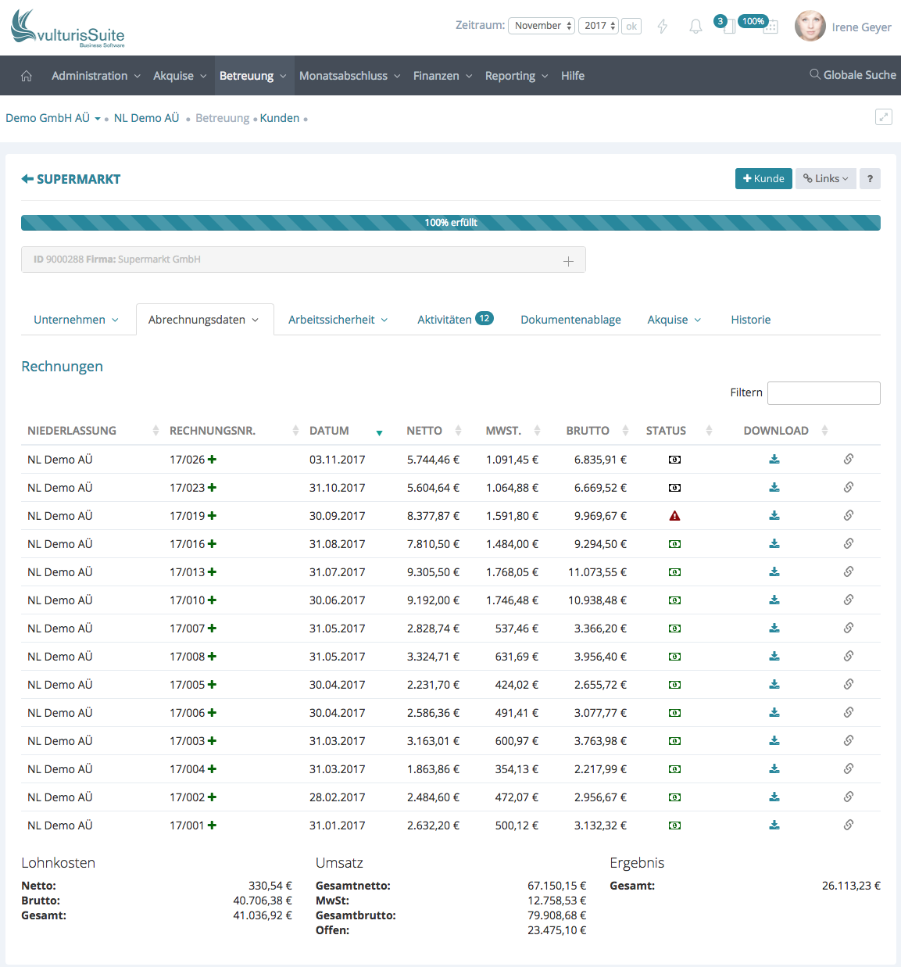
Task: Click the Filtern input field
Action: coord(824,393)
